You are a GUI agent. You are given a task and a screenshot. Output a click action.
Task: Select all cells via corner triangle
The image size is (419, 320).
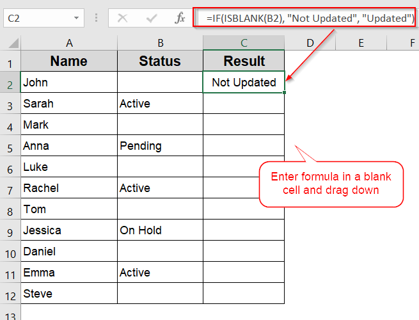click(13, 43)
